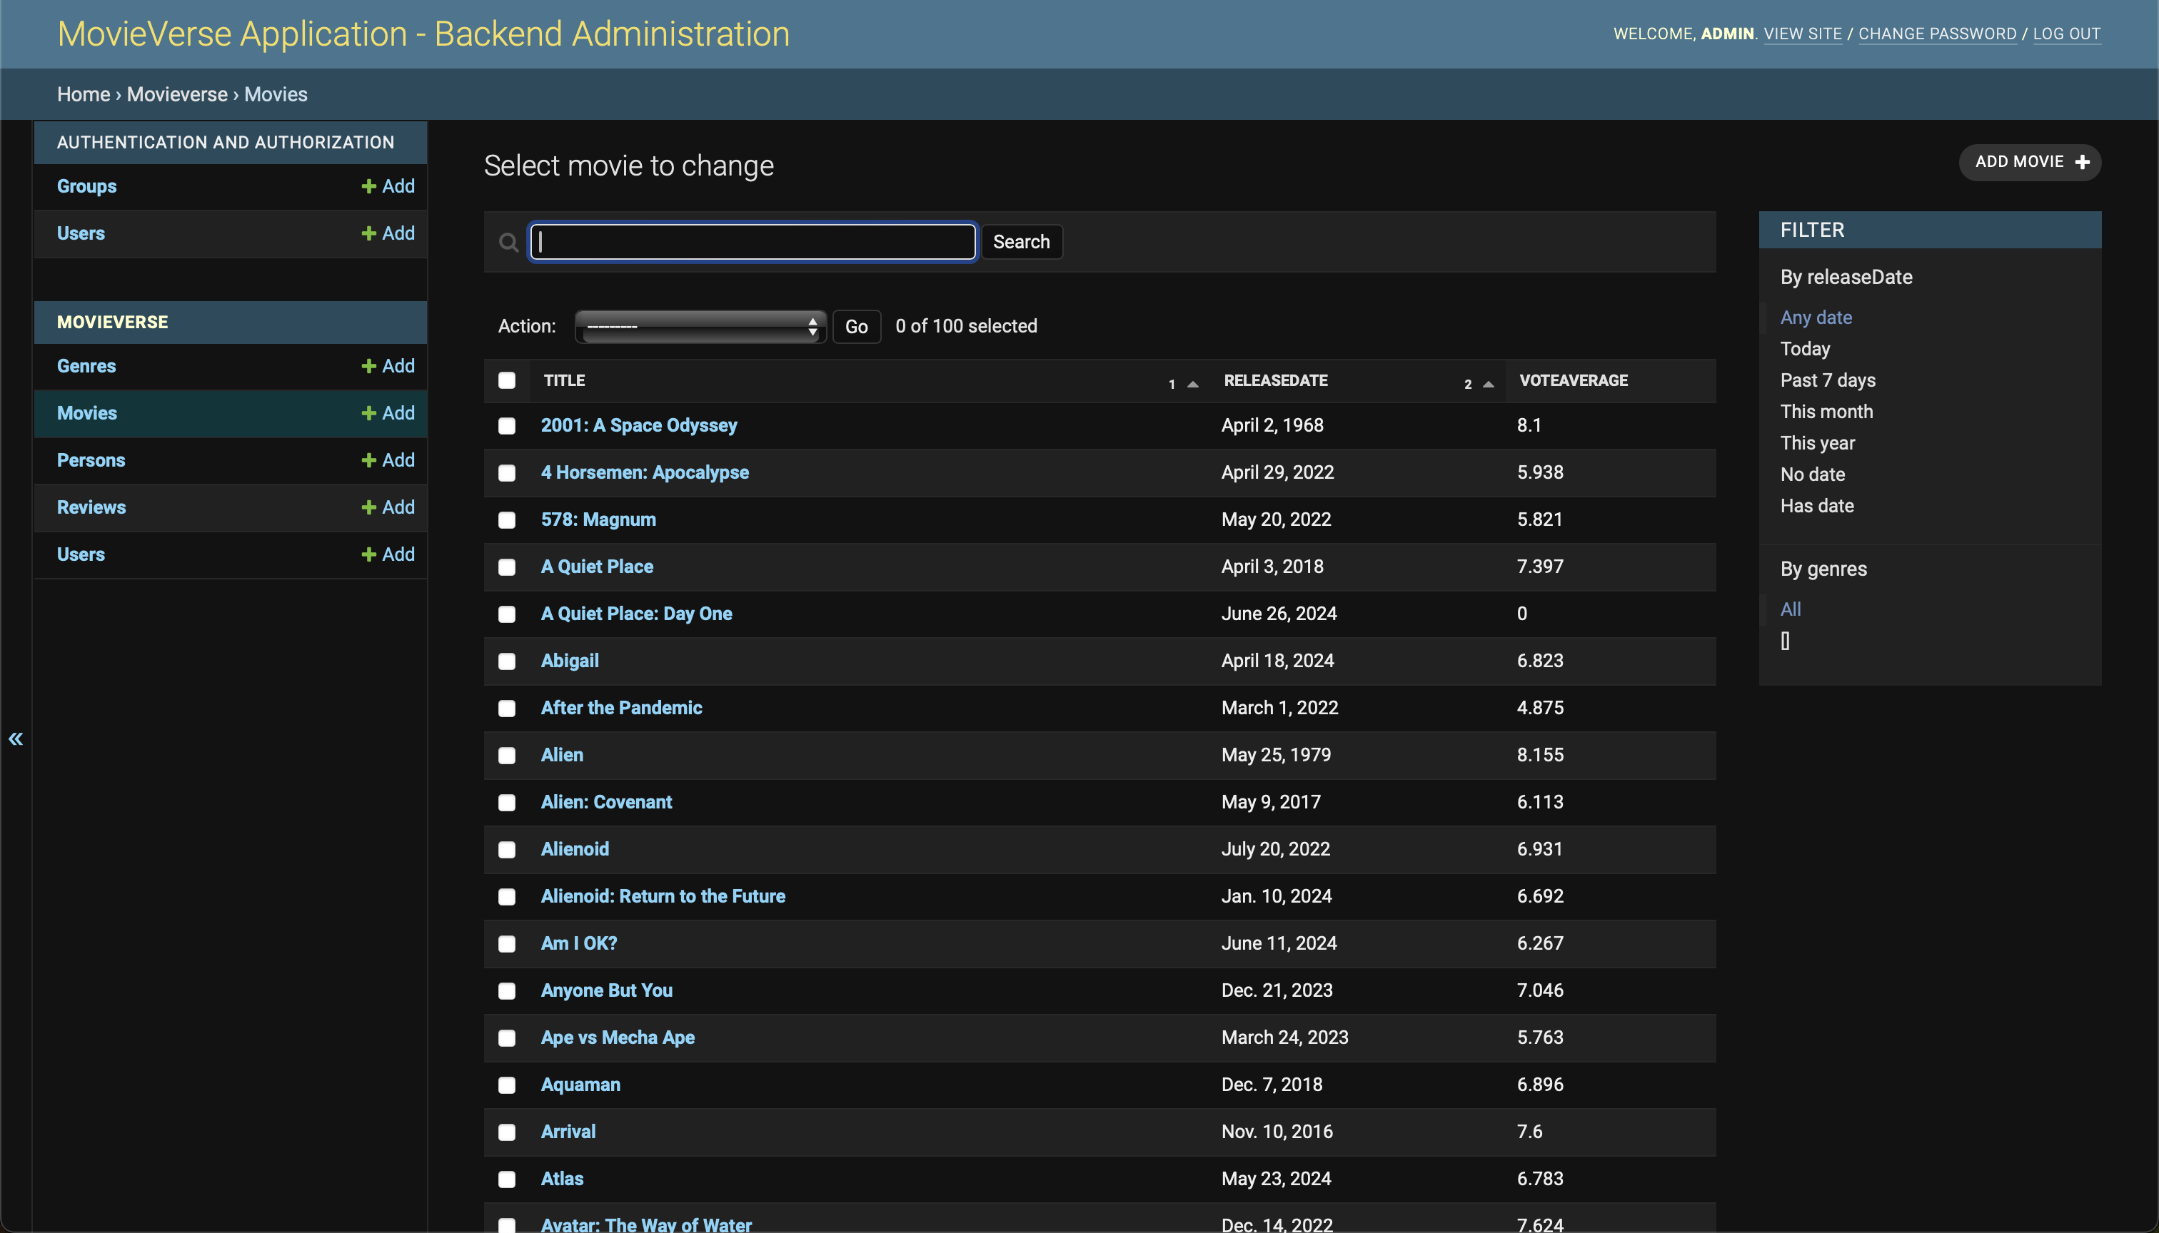Filter release date by This month
Viewport: 2159px width, 1233px height.
[1826, 412]
